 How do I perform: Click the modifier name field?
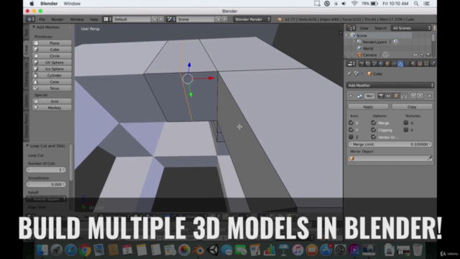point(369,96)
